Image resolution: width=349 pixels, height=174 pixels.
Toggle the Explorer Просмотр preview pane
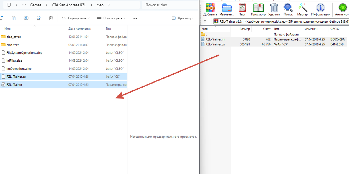click(182, 18)
